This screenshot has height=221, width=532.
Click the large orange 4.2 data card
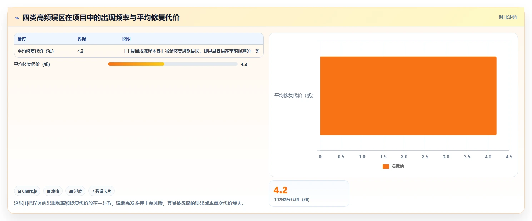[309, 194]
